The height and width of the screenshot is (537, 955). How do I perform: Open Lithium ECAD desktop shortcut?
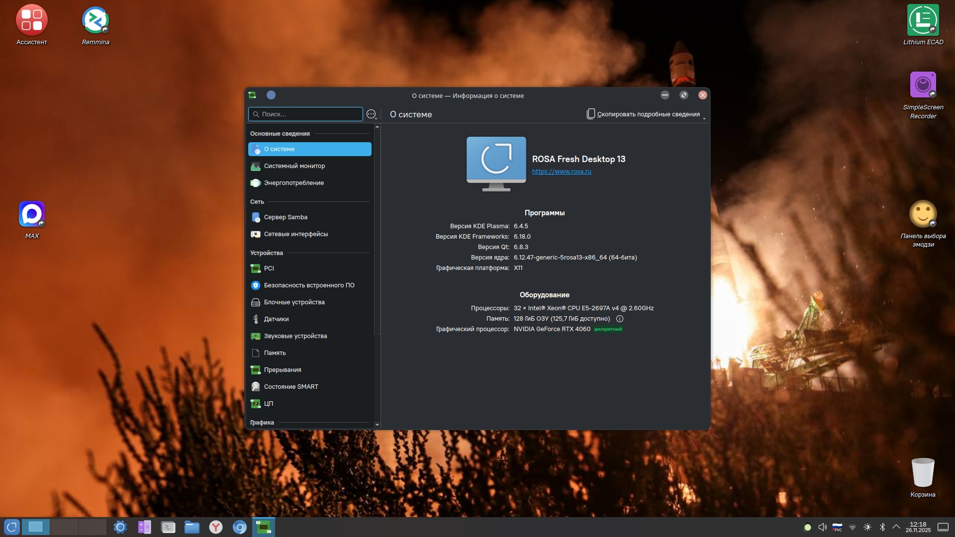coord(923,20)
